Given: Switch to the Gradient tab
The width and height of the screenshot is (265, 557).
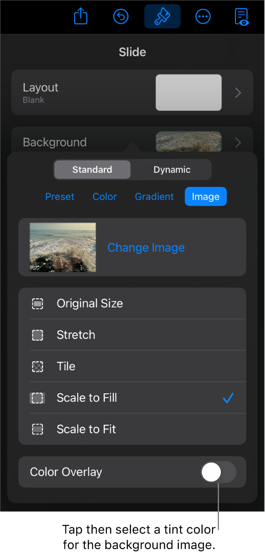Looking at the screenshot, I should coord(154,197).
